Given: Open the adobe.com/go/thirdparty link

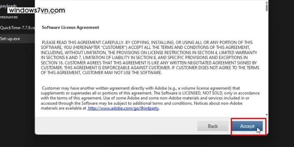Looking at the screenshot, I should [123, 108].
